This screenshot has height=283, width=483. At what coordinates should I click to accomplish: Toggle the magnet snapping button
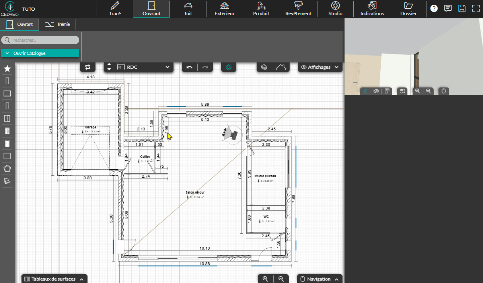point(228,67)
